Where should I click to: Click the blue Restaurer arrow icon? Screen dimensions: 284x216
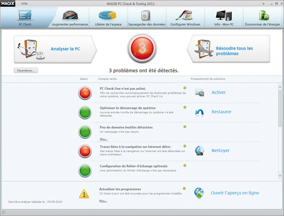tap(199, 112)
